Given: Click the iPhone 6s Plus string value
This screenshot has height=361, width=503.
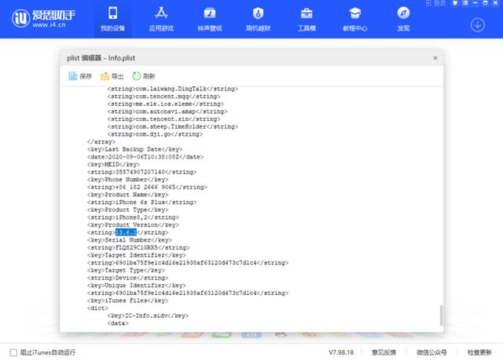Looking at the screenshot, I should (141, 202).
